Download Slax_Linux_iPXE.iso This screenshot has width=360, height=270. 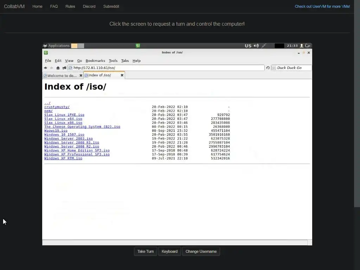point(64,115)
